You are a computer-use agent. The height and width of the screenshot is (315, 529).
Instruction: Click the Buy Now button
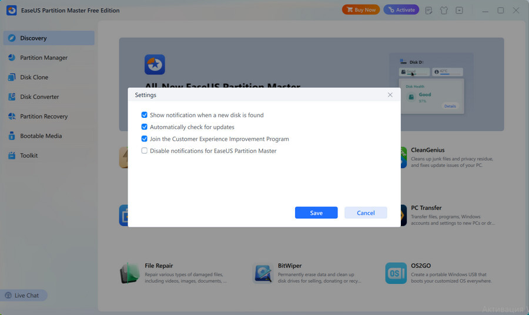point(361,10)
